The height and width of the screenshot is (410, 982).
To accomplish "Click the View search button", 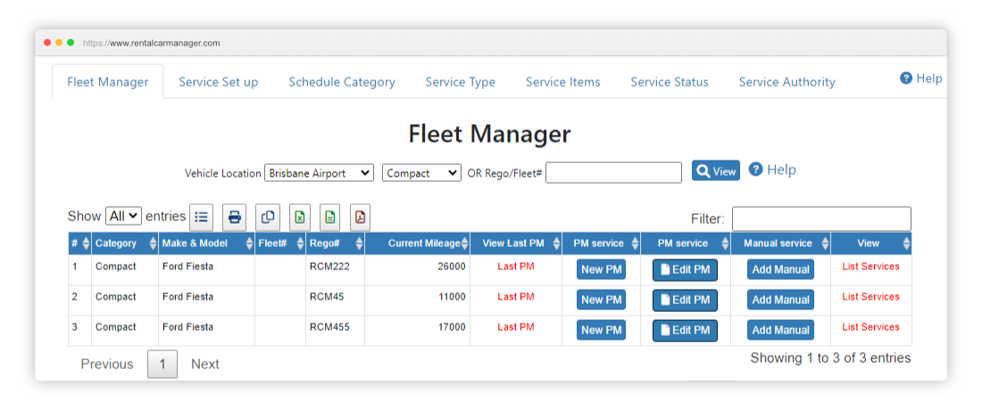I will (716, 170).
